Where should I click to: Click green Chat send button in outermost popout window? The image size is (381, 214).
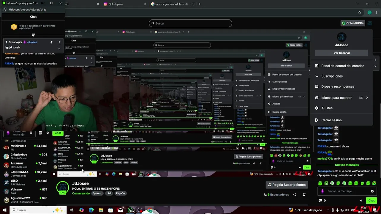pyautogui.click(x=58, y=133)
